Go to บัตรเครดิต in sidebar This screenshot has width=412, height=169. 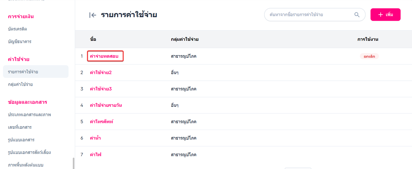pyautogui.click(x=18, y=29)
